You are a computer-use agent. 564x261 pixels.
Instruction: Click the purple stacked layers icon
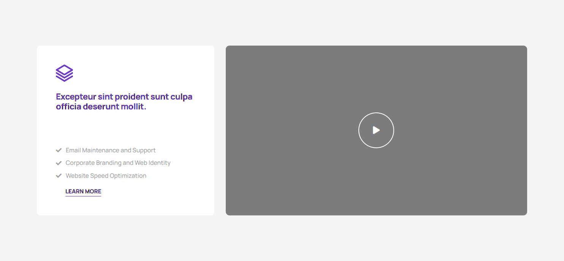pyautogui.click(x=64, y=73)
